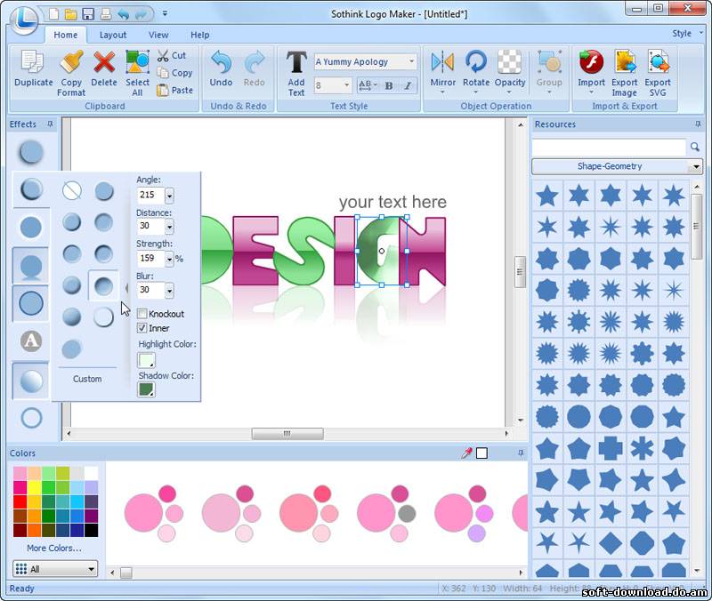Click More Colors link
712x601 pixels.
[54, 548]
